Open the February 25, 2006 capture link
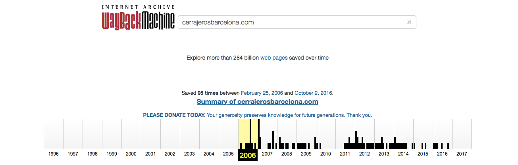518x165 pixels. 262,93
